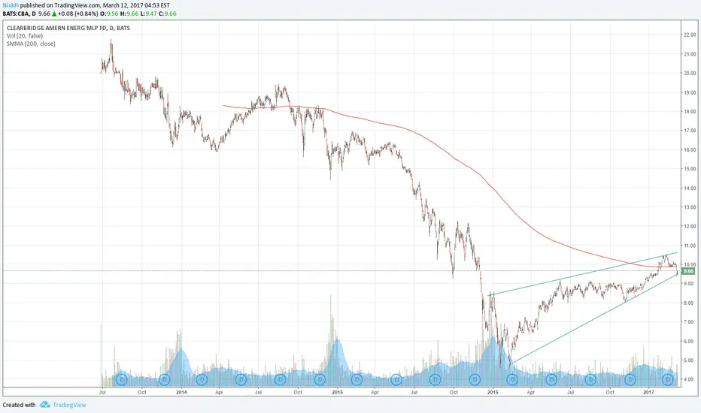Click the 2014 label on time axis

181,393
